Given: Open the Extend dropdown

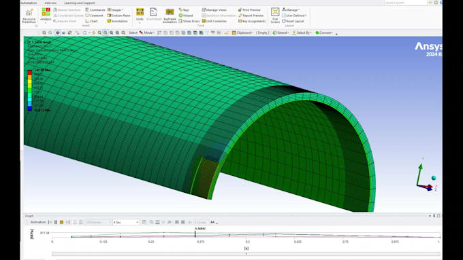Looking at the screenshot, I should pos(281,33).
